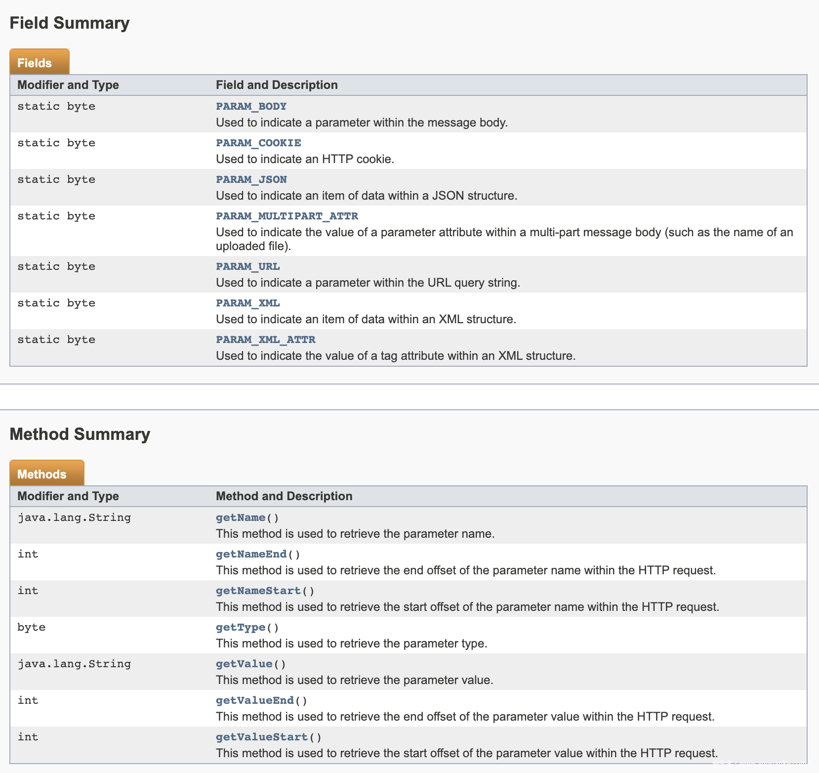Image resolution: width=819 pixels, height=773 pixels.
Task: Open the getType method link
Action: [x=241, y=627]
